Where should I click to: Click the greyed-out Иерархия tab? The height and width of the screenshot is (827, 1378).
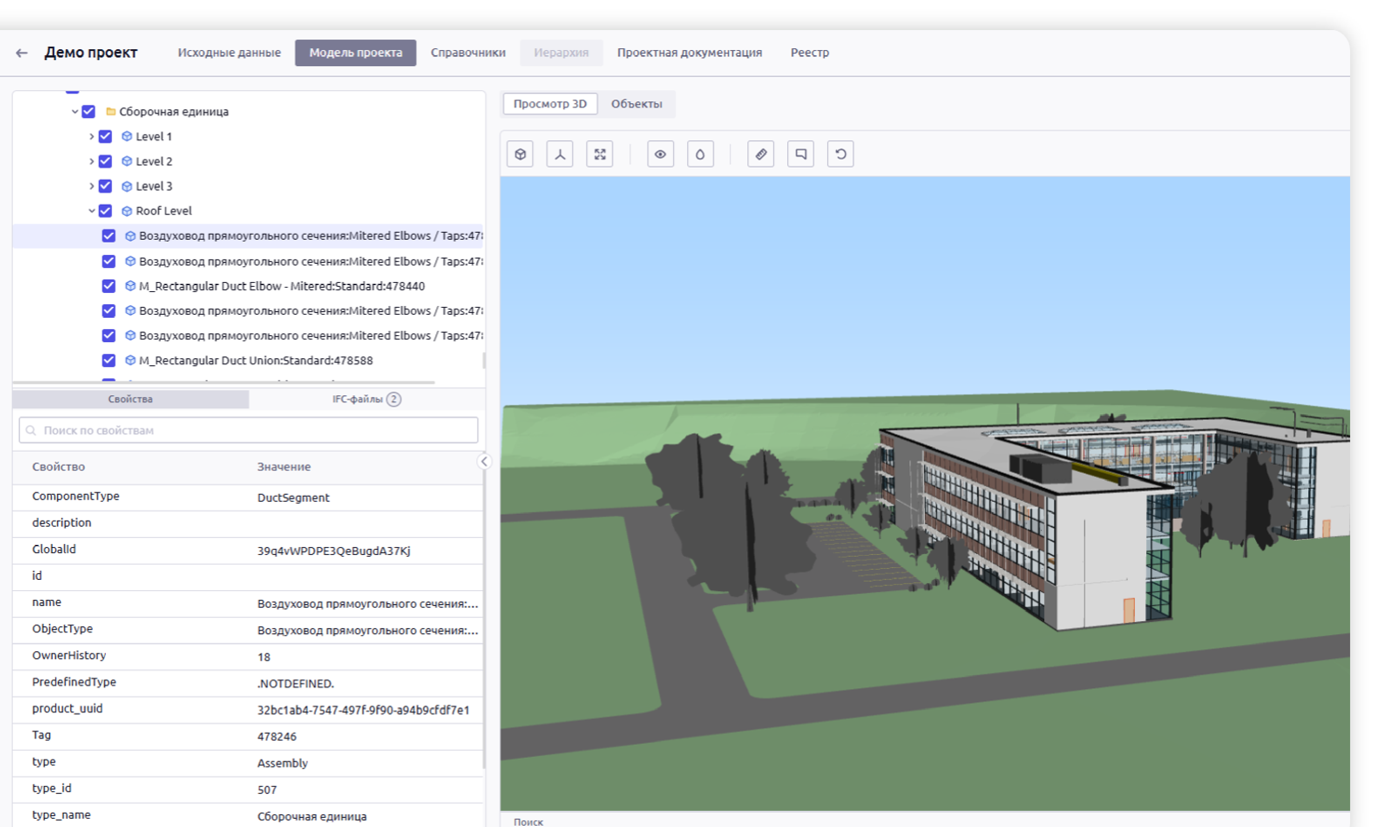[x=561, y=52]
